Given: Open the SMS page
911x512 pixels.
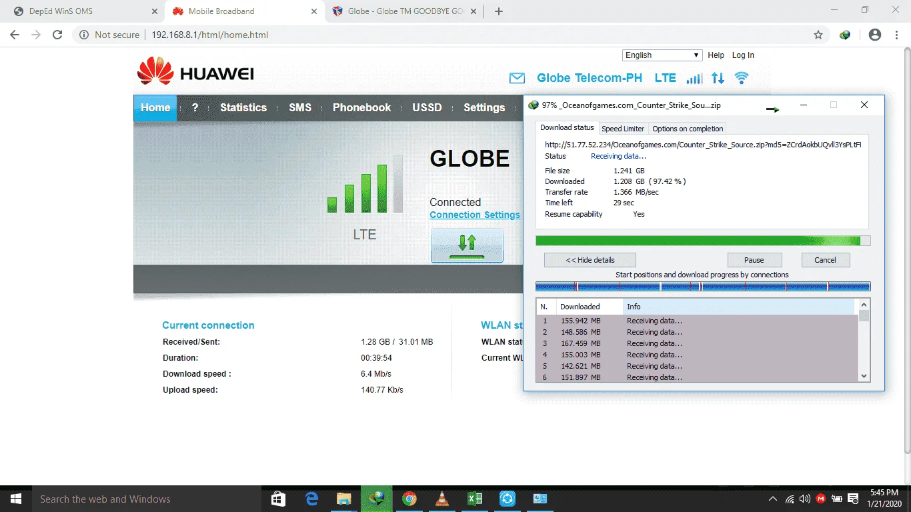Looking at the screenshot, I should point(300,107).
